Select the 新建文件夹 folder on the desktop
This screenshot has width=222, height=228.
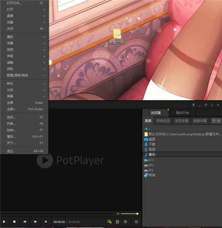tap(117, 36)
